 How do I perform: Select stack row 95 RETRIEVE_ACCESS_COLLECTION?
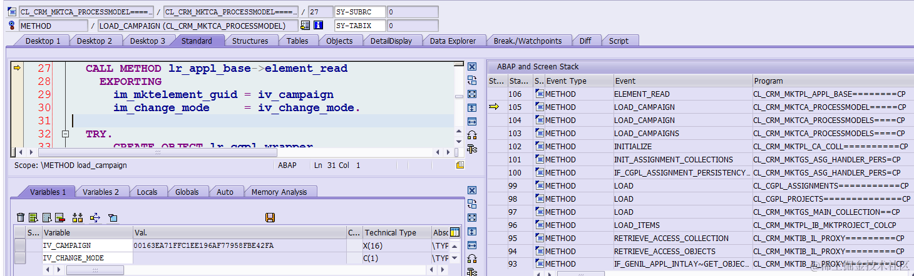pos(701,238)
